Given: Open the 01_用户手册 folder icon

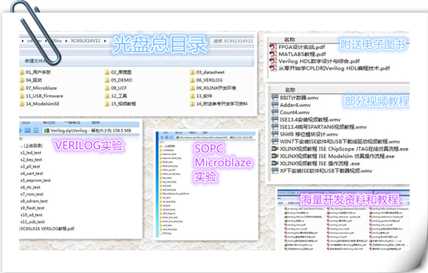Looking at the screenshot, I should pyautogui.click(x=22, y=72).
